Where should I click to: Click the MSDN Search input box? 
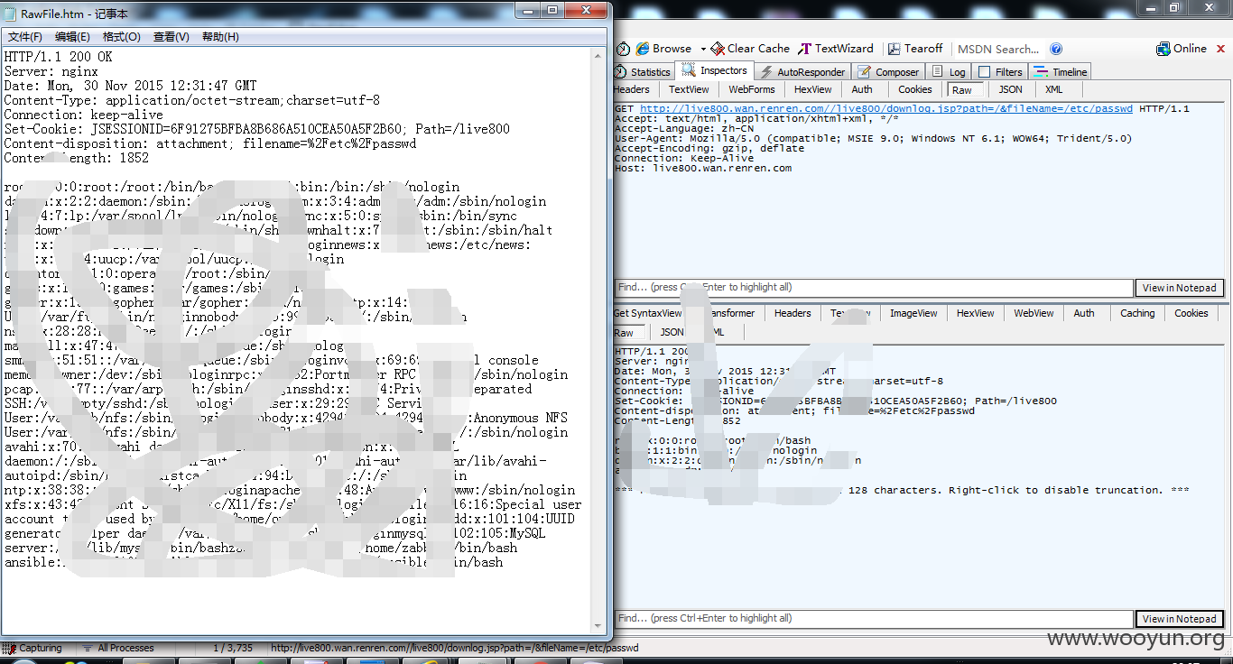point(998,49)
